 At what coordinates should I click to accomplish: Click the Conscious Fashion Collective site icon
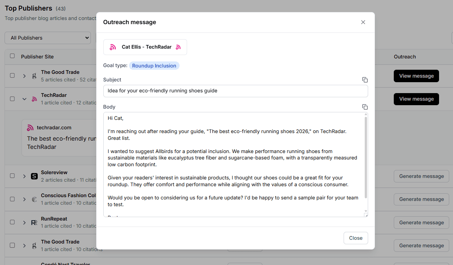click(34, 199)
